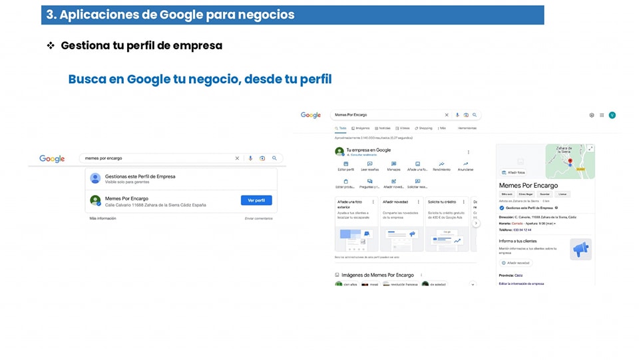Click the Cómo llegar button
The height and width of the screenshot is (360, 639).
[x=526, y=194]
